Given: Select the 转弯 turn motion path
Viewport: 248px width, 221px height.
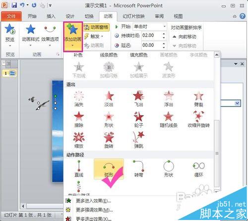Looking at the screenshot, I should tap(138, 169).
